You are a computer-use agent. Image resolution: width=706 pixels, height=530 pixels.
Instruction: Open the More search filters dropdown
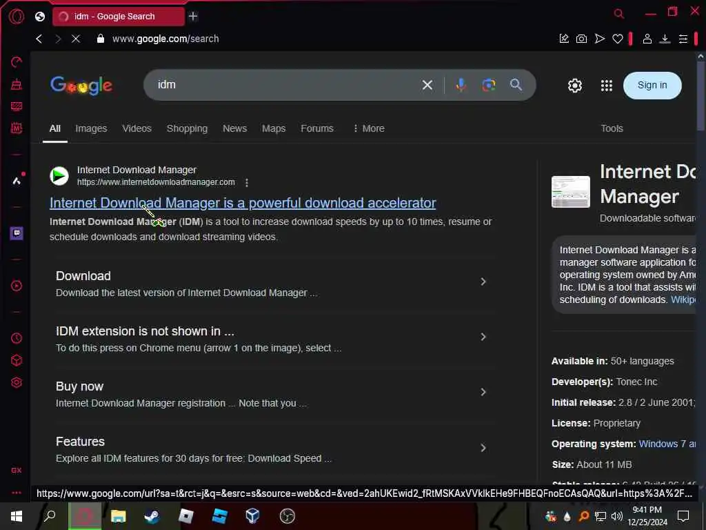pyautogui.click(x=368, y=128)
